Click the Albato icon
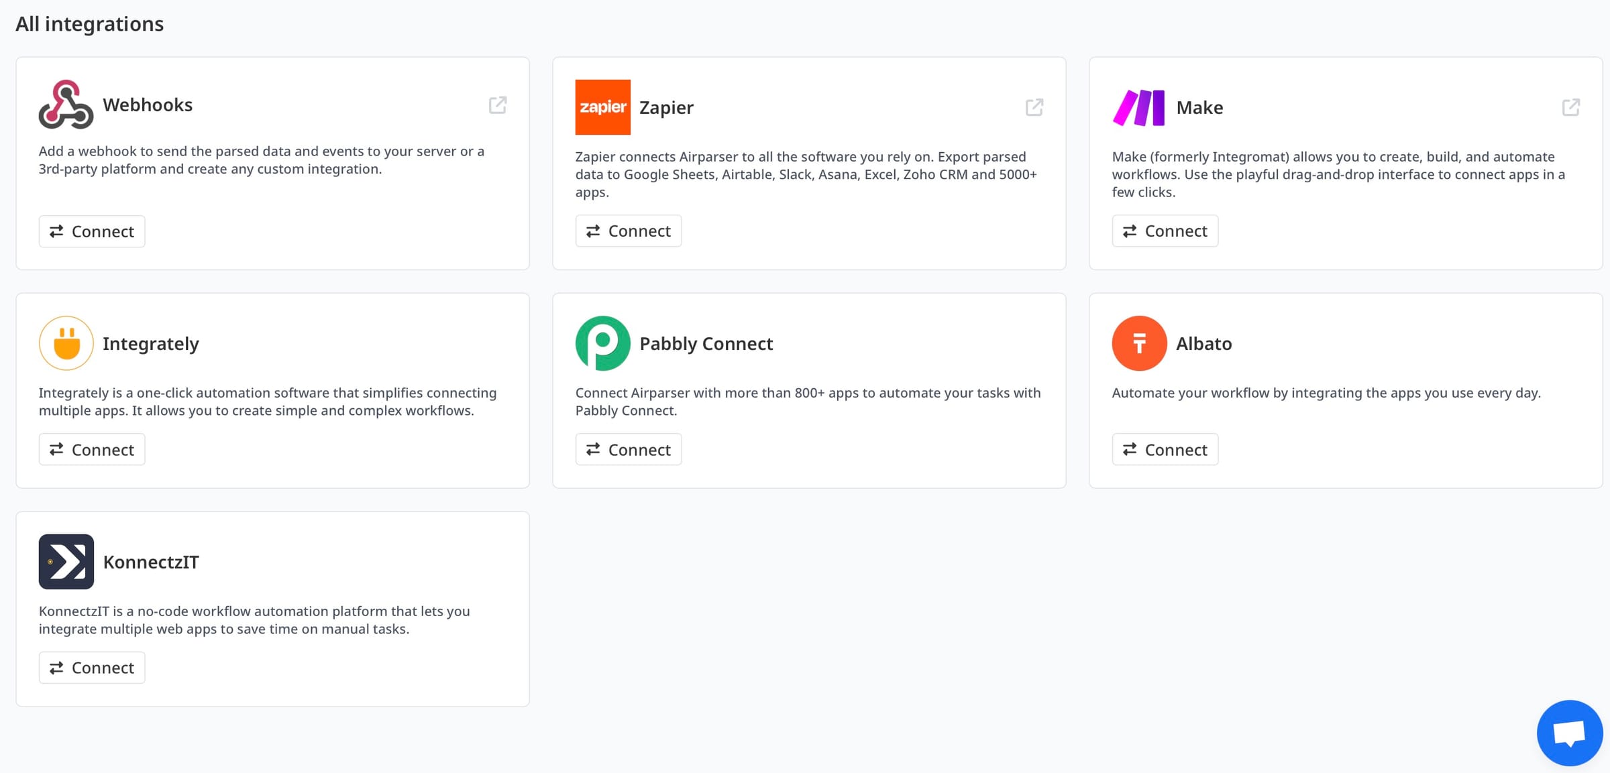Screen dimensions: 1610x773 (1138, 343)
